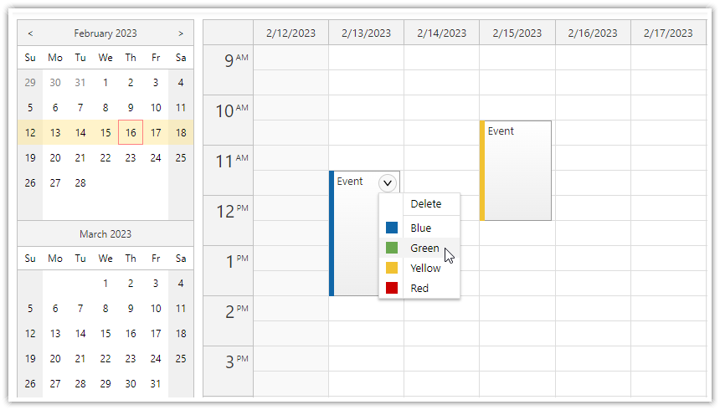Select March 15 in the mini calendar

click(x=105, y=334)
